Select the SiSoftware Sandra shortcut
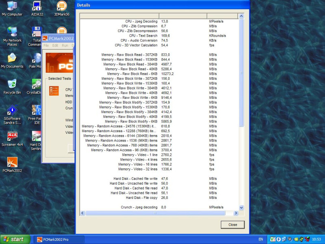 (12, 115)
